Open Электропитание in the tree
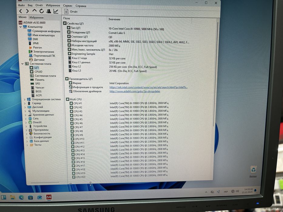 tap(42, 51)
